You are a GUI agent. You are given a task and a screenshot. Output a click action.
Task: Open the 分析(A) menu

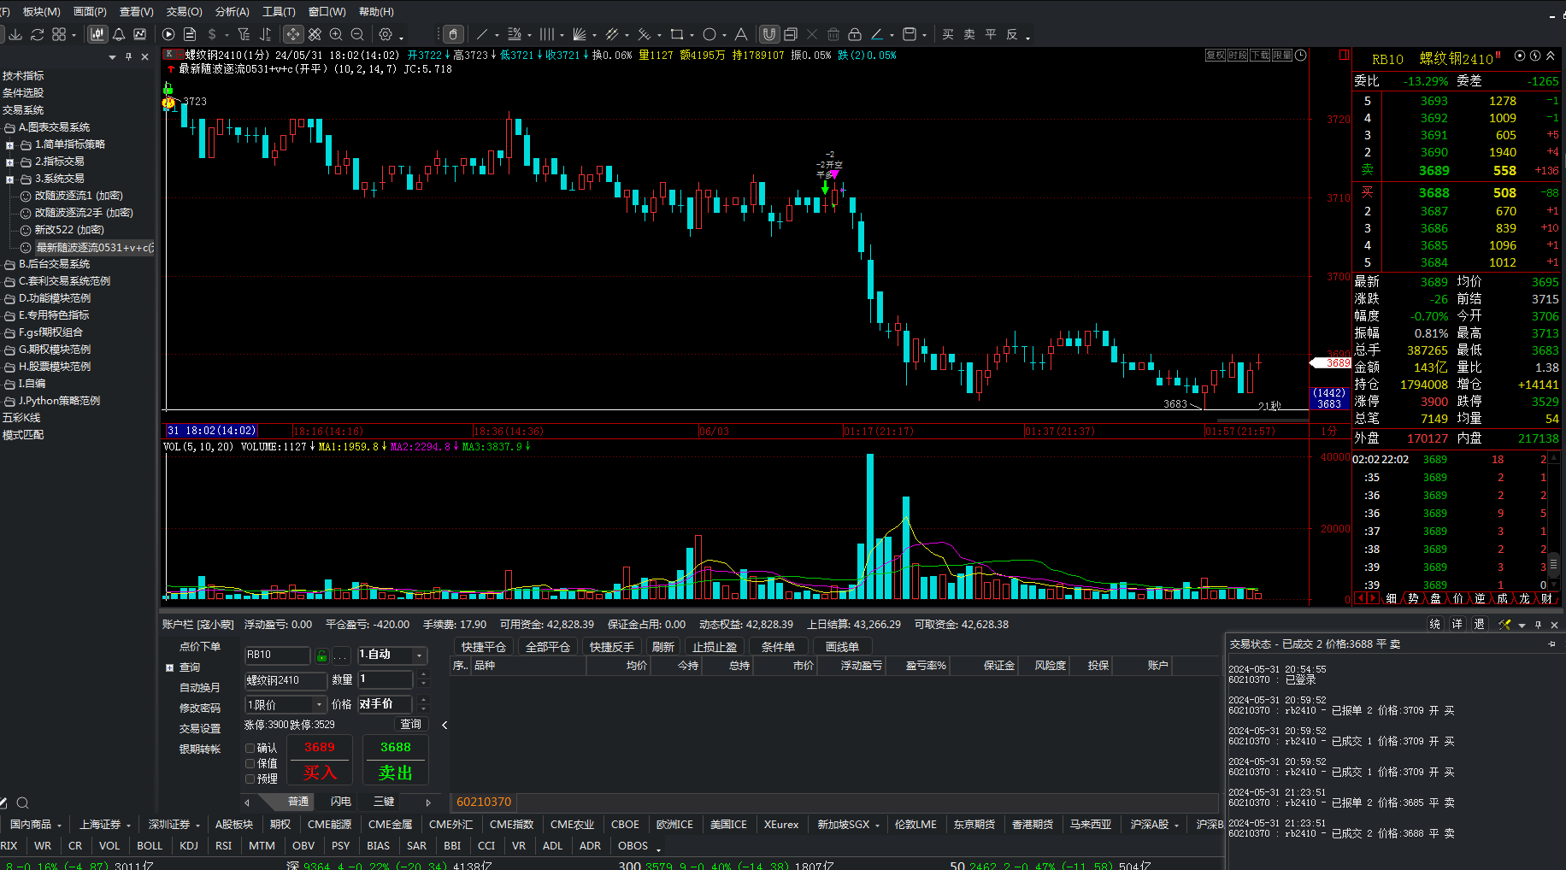(233, 11)
